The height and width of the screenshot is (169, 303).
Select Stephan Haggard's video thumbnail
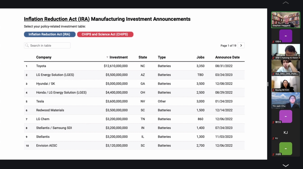(286, 20)
